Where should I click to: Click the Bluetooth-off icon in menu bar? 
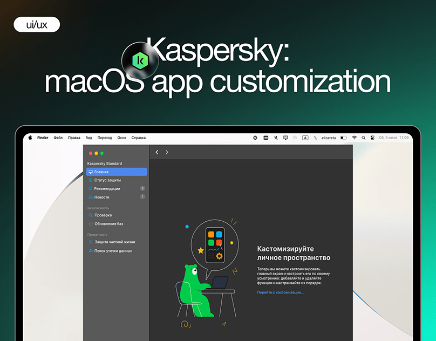(315, 138)
